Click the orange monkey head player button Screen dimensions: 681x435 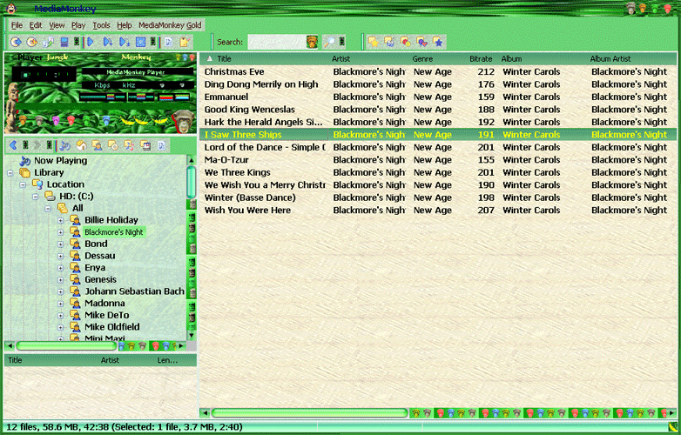click(23, 120)
